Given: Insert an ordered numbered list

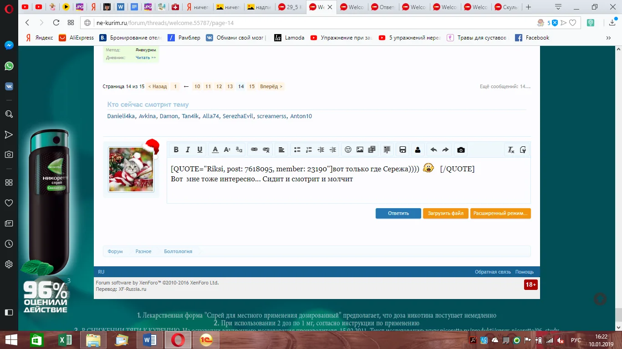Looking at the screenshot, I should (x=309, y=150).
